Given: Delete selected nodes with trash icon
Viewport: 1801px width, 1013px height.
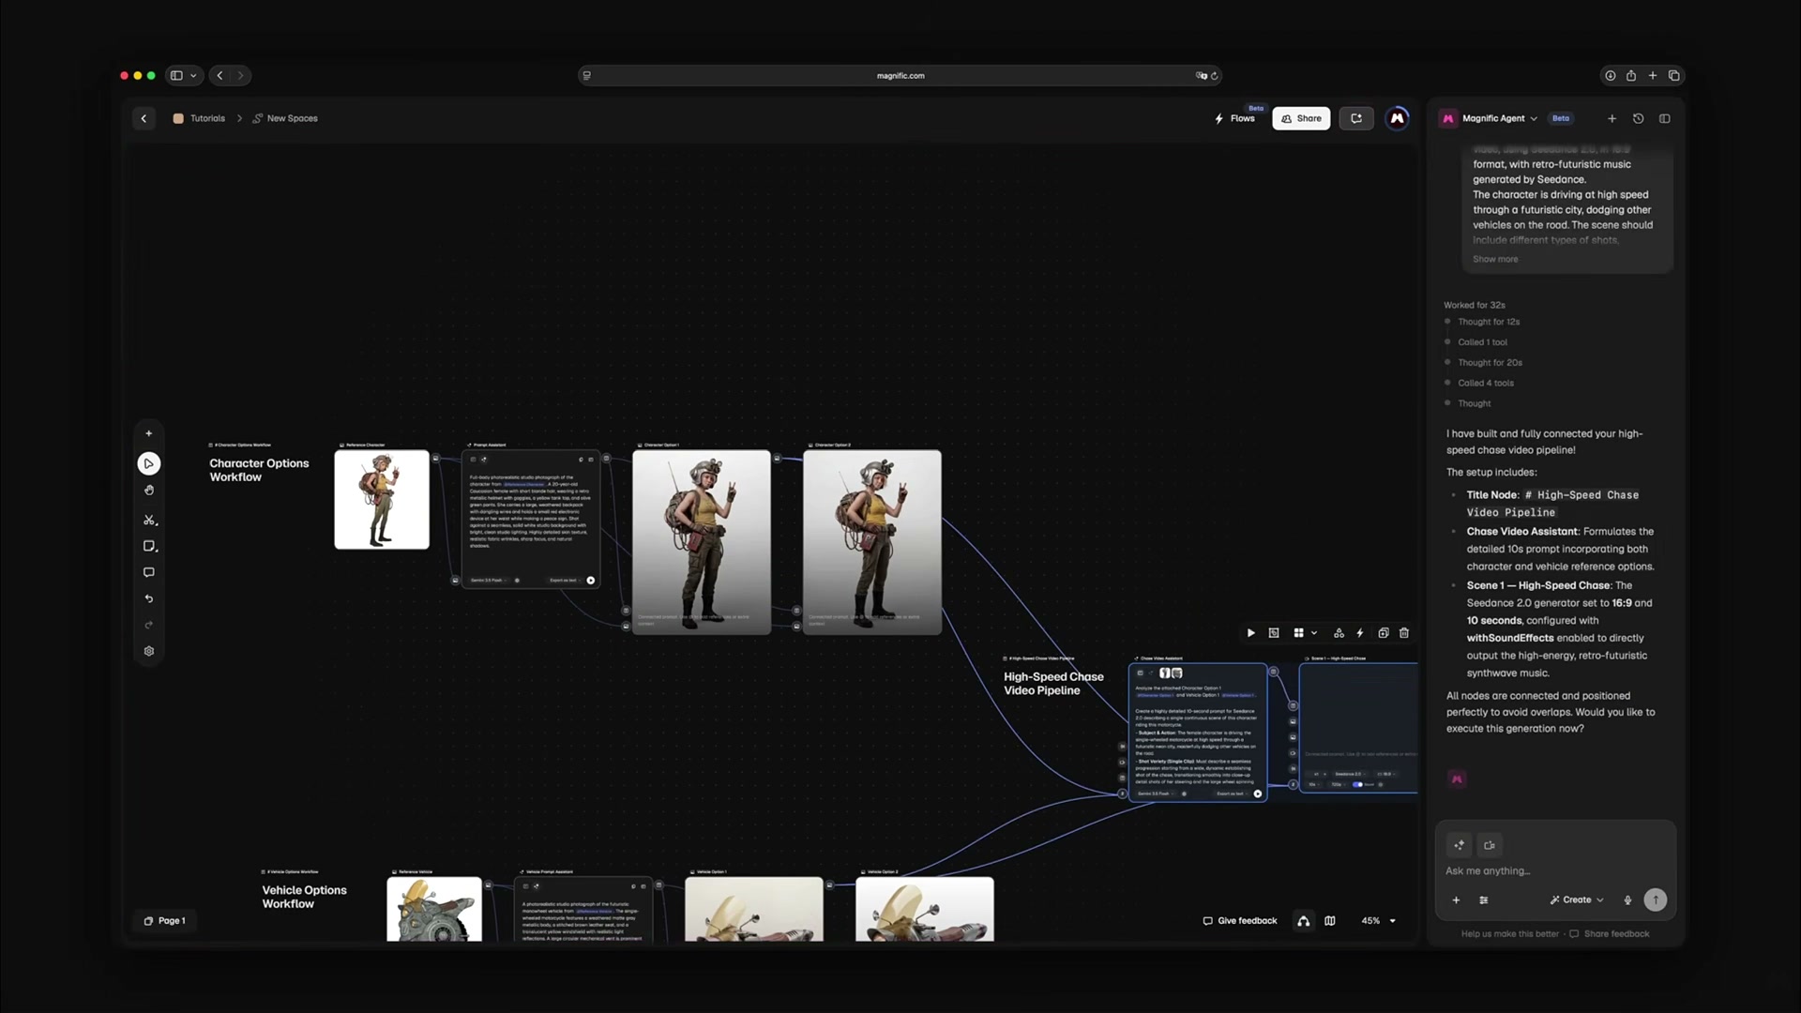Looking at the screenshot, I should click(x=1404, y=633).
